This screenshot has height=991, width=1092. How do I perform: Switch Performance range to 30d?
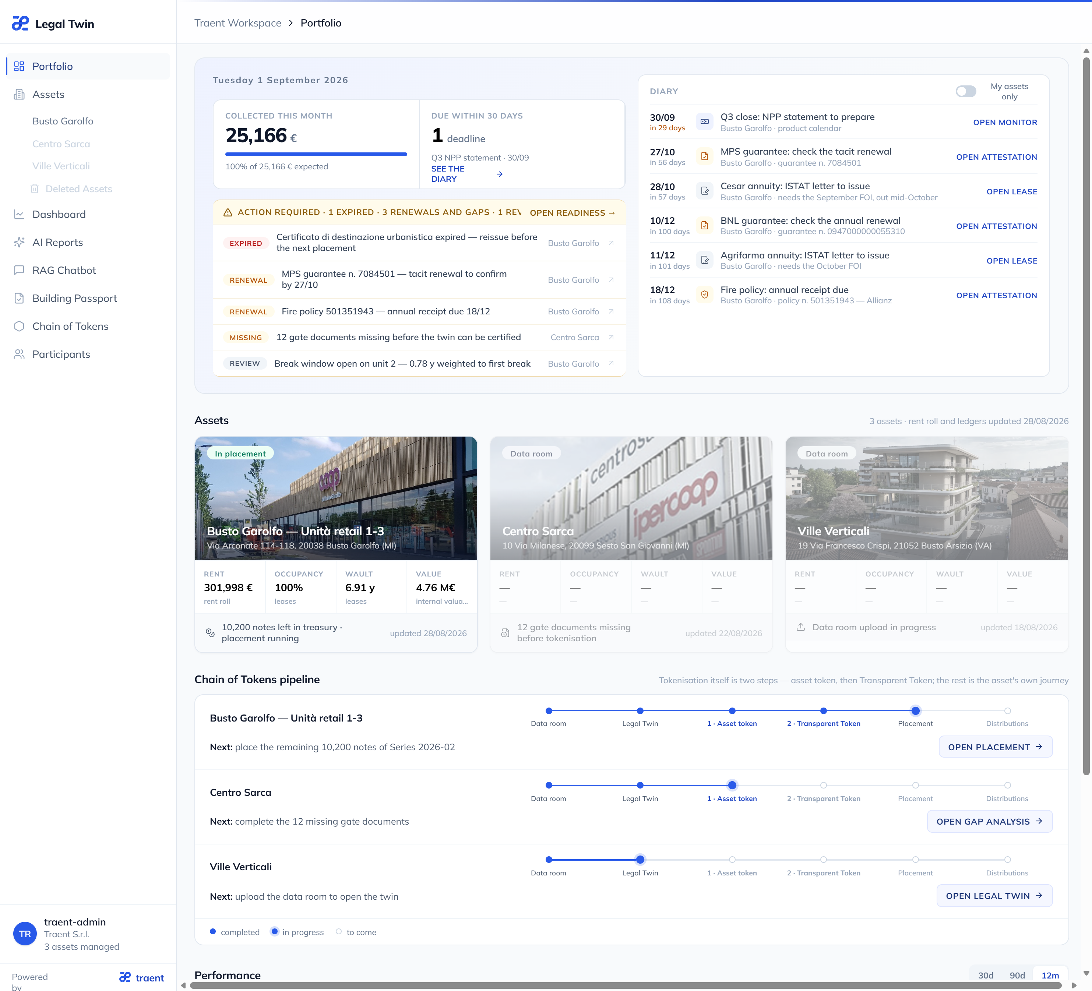[985, 975]
